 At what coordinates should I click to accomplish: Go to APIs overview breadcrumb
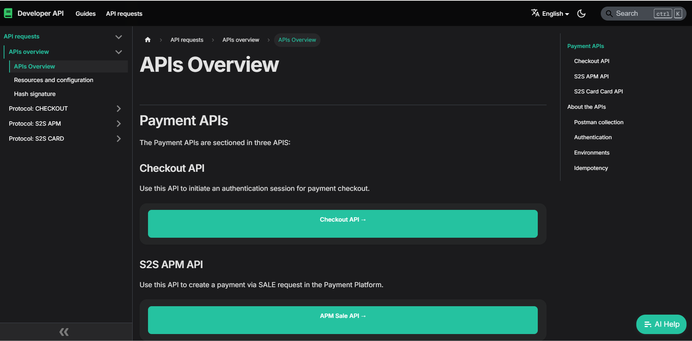click(x=241, y=40)
